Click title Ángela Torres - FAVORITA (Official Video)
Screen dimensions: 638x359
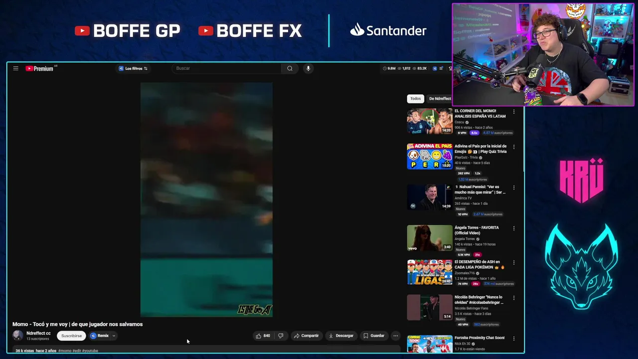pyautogui.click(x=477, y=230)
